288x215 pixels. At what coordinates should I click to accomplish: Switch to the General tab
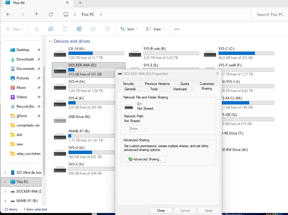coord(130,89)
